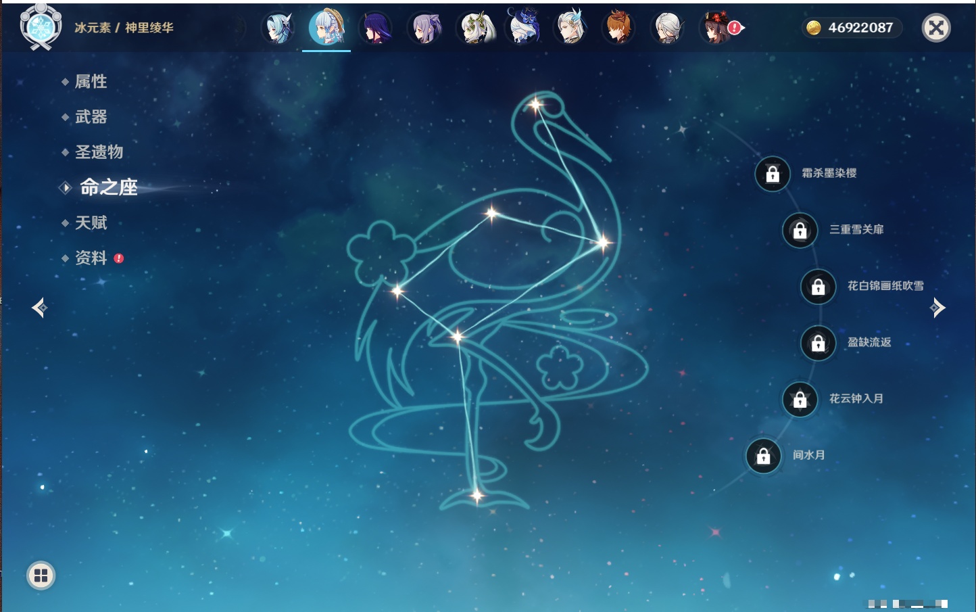This screenshot has width=976, height=612.
Task: Open the locked node 花白锦画纸吹雪
Action: 819,287
